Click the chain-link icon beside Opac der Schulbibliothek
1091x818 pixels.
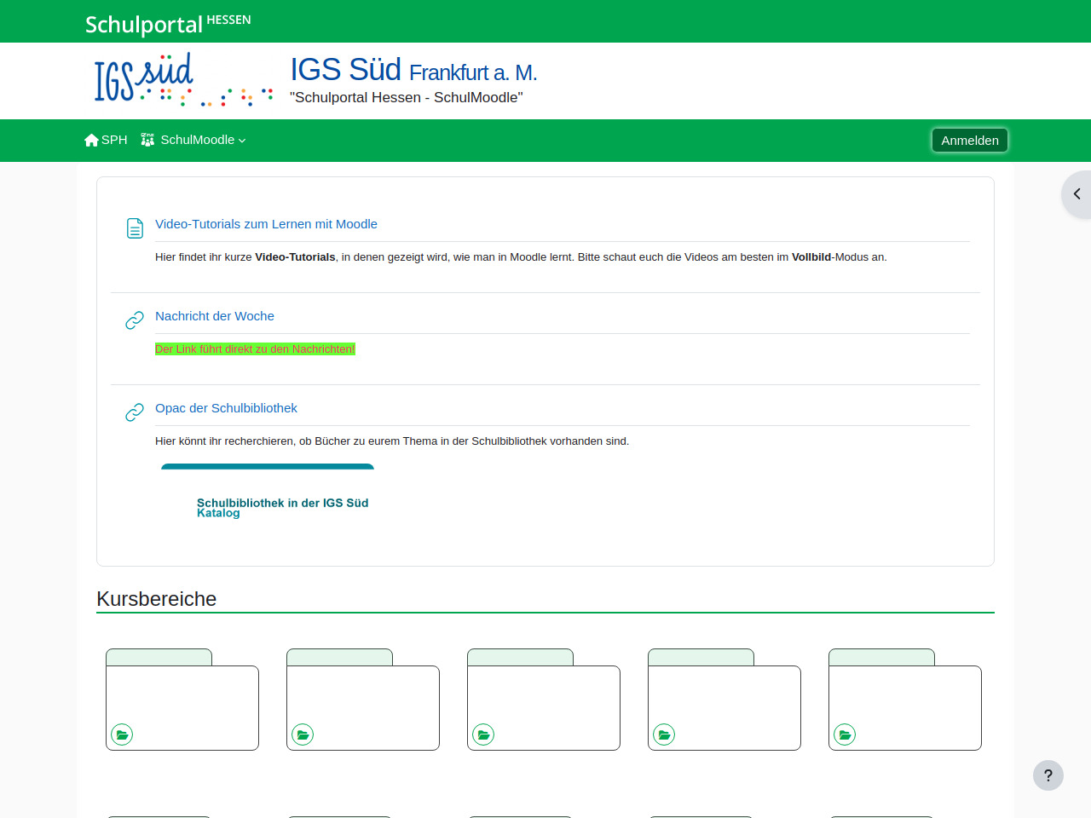pos(135,412)
